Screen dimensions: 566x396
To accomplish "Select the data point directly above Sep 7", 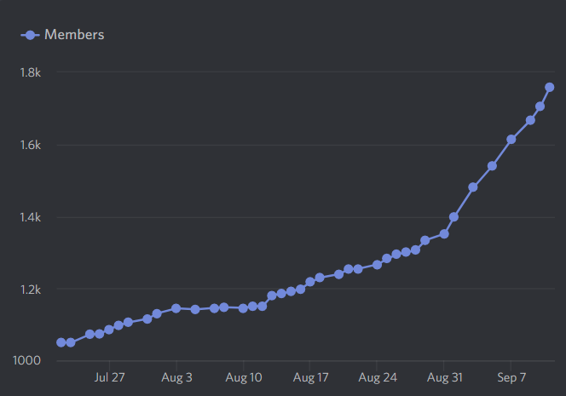I will [511, 140].
